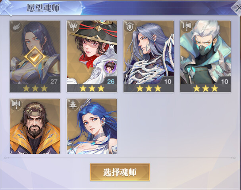Toggle the gold checkmark on the selected card
The height and width of the screenshot is (190, 241).
point(35,57)
